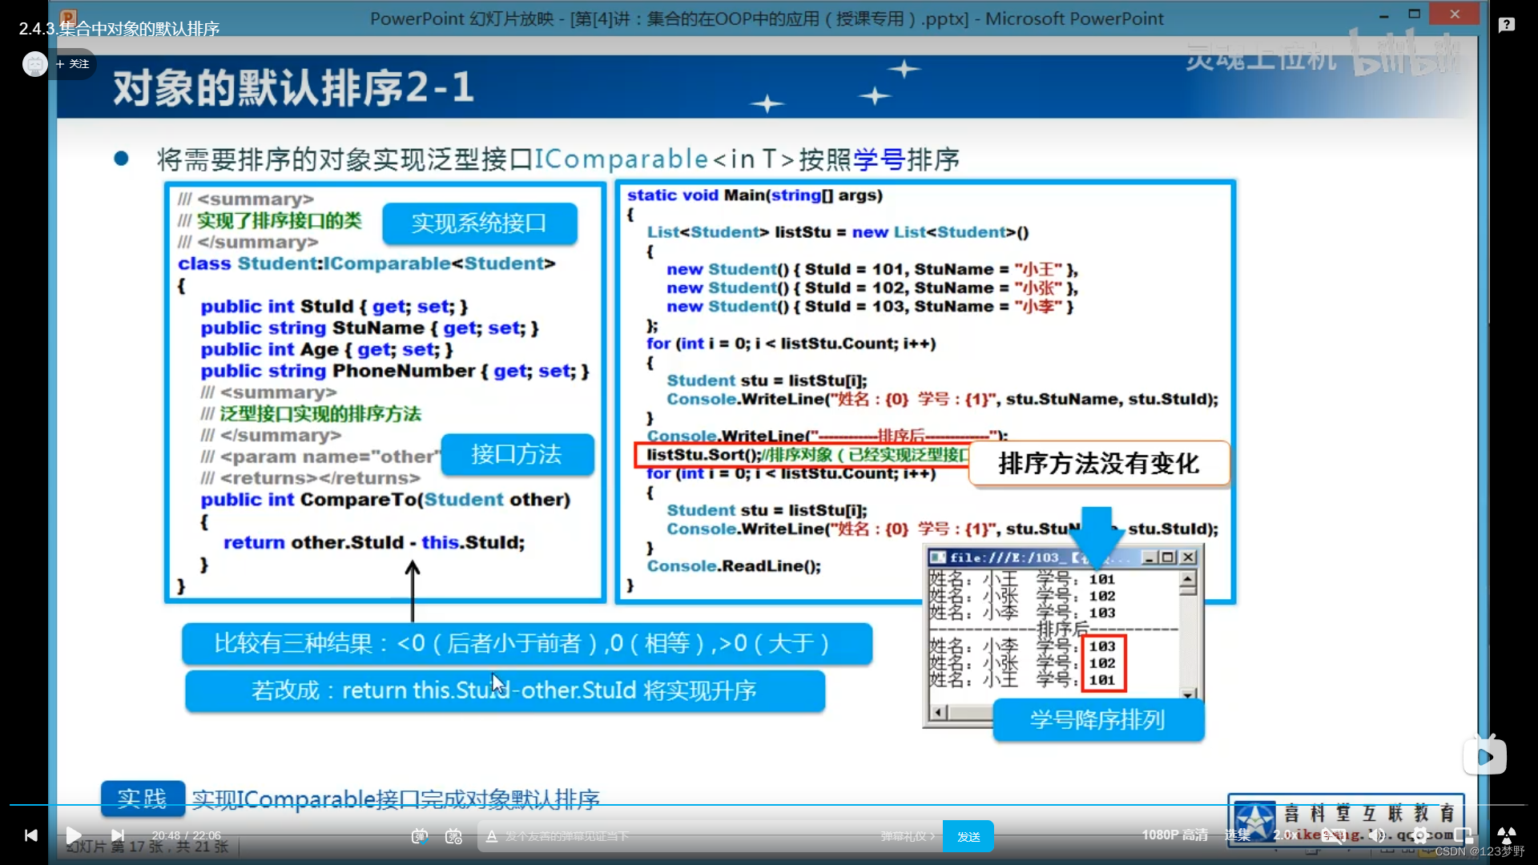Open the danmaku font style 'A' options
The image size is (1538, 865).
(x=492, y=836)
